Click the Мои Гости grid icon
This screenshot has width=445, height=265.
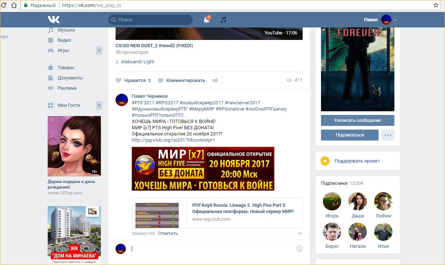51,105
